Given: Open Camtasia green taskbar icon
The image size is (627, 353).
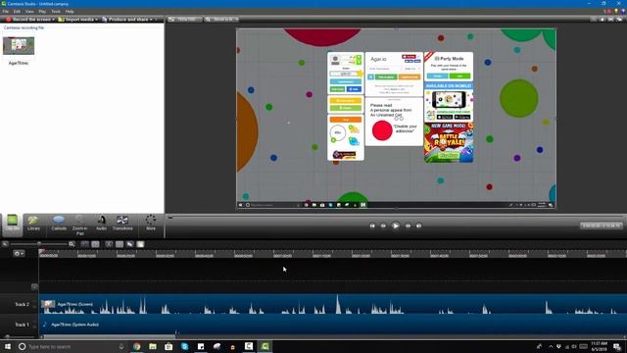Looking at the screenshot, I should point(265,346).
